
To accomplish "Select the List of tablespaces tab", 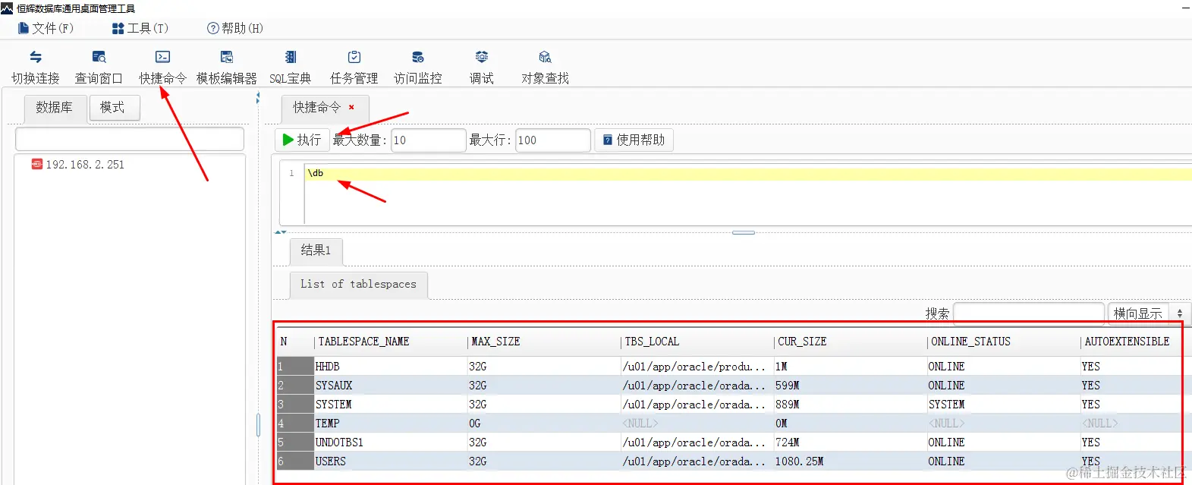I will (x=358, y=285).
